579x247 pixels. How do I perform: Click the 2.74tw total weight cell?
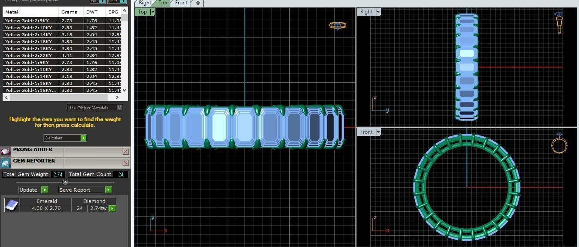coord(98,208)
